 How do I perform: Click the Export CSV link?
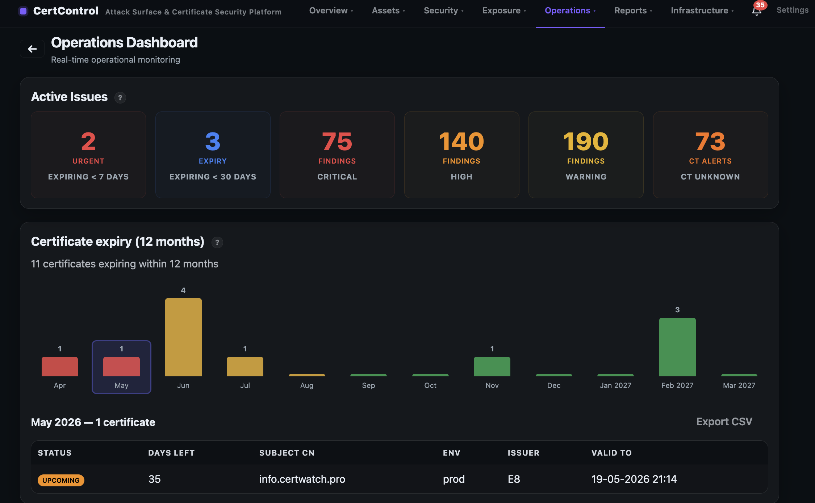pos(724,421)
